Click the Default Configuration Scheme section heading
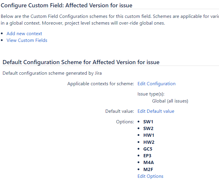The width and height of the screenshot is (219, 181). tap(81, 62)
